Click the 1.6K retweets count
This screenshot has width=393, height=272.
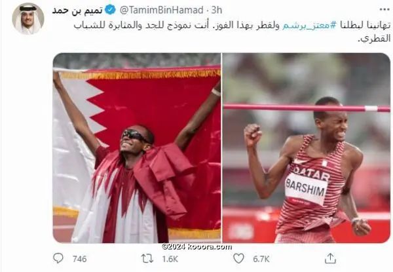pos(170,259)
